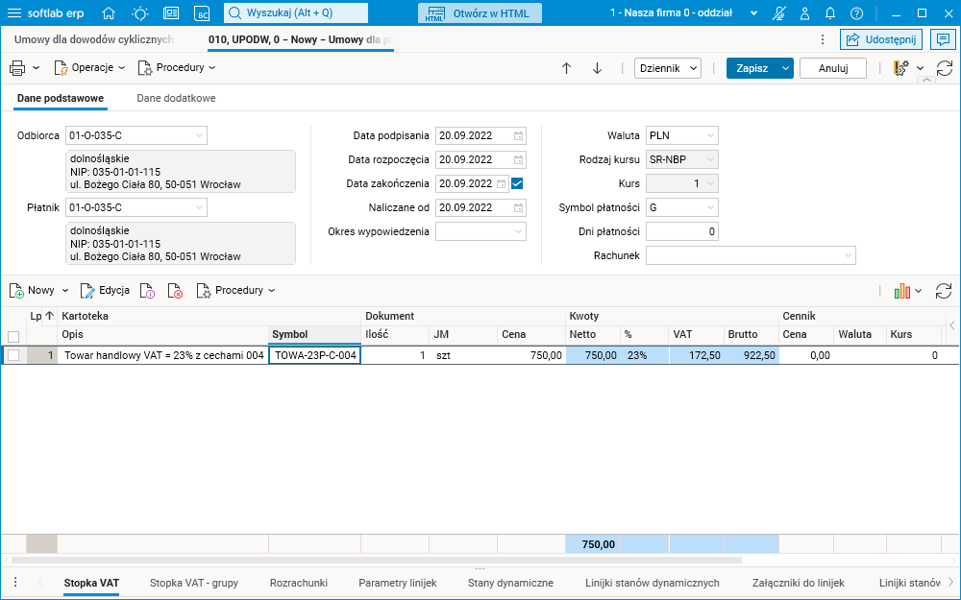Refresh the lines grid
Viewport: 961px width, 600px height.
[944, 292]
